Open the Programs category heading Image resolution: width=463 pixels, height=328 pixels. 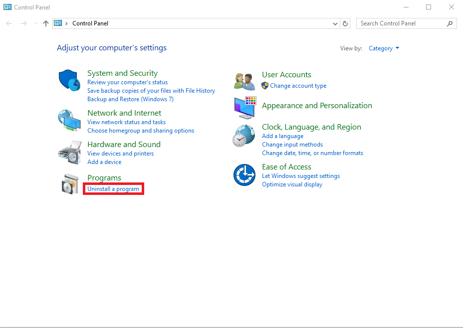pyautogui.click(x=104, y=178)
